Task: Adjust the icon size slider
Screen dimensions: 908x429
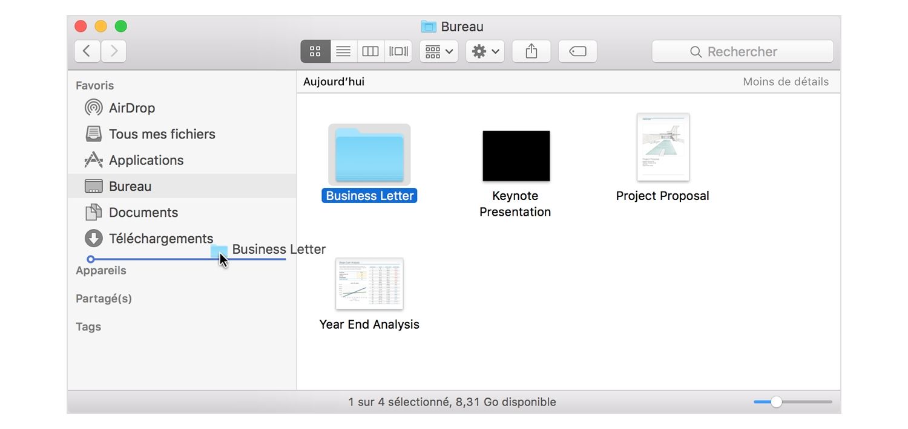Action: point(776,402)
